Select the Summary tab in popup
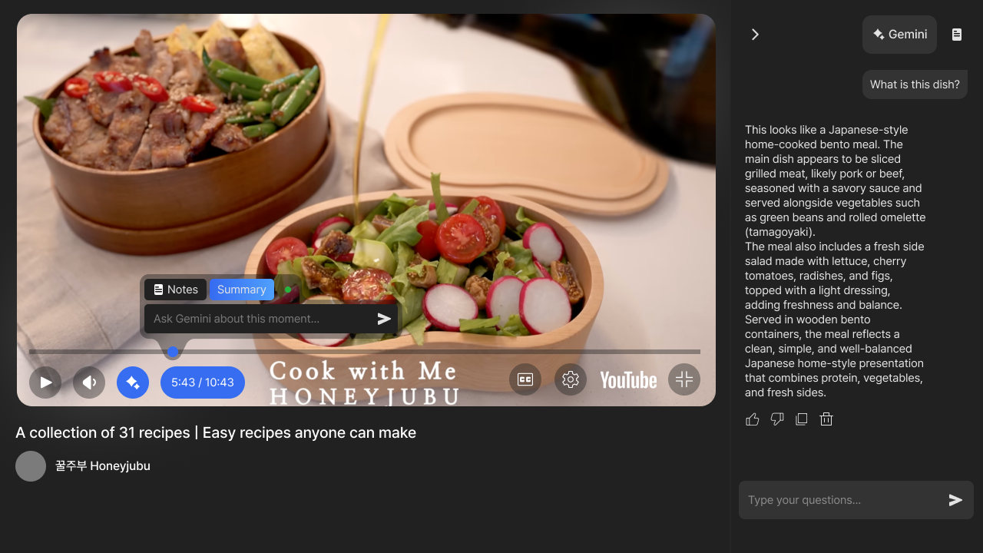983x553 pixels. (241, 290)
